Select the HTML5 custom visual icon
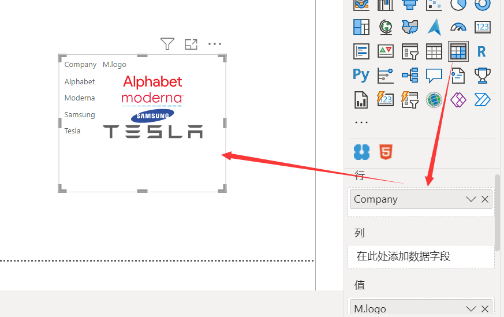 pos(386,152)
